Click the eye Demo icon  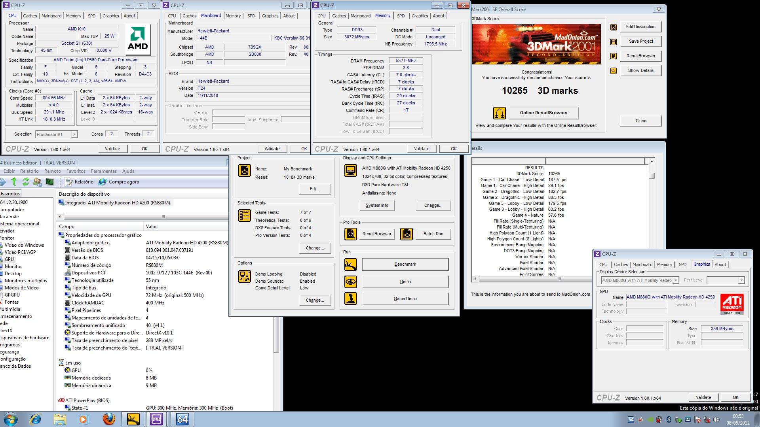point(351,282)
